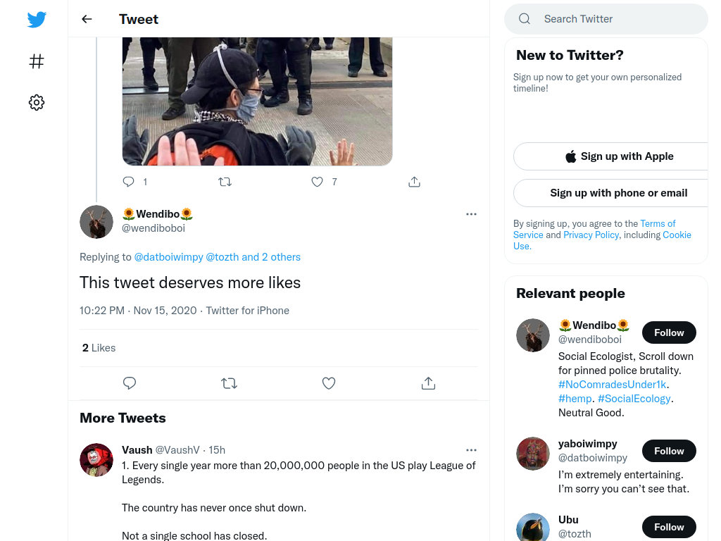View the 2 Likes list
The width and height of the screenshot is (721, 541).
tap(99, 348)
